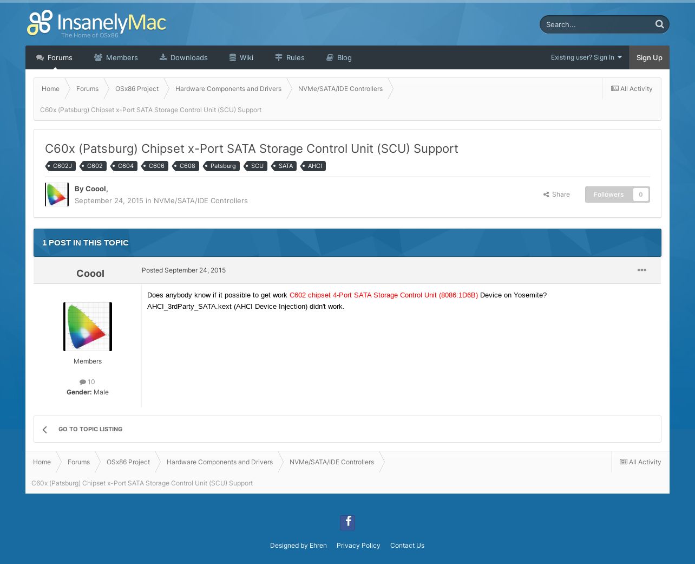Open Hardware Components and Drivers bottom breadcrumb
This screenshot has height=564, width=695.
220,462
